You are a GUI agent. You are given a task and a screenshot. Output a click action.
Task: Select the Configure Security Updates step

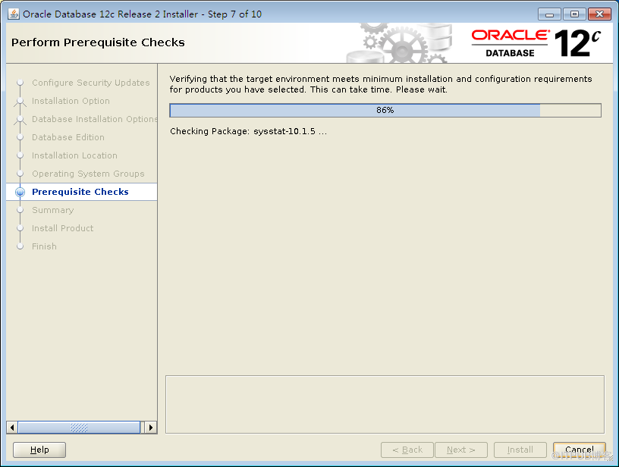tap(91, 83)
